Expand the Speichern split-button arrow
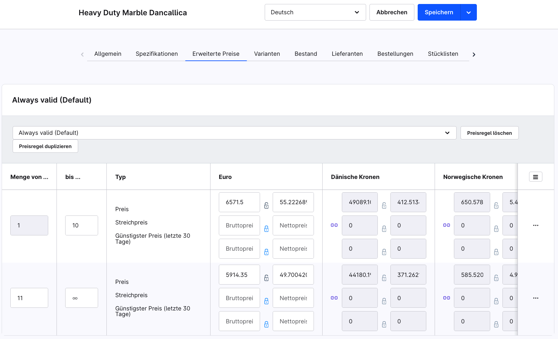 [x=469, y=13]
